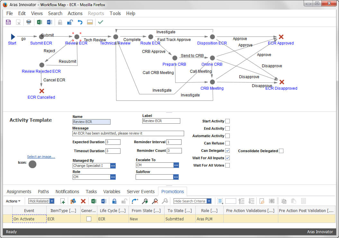Export to Excel from the top toolbar

click(39, 22)
